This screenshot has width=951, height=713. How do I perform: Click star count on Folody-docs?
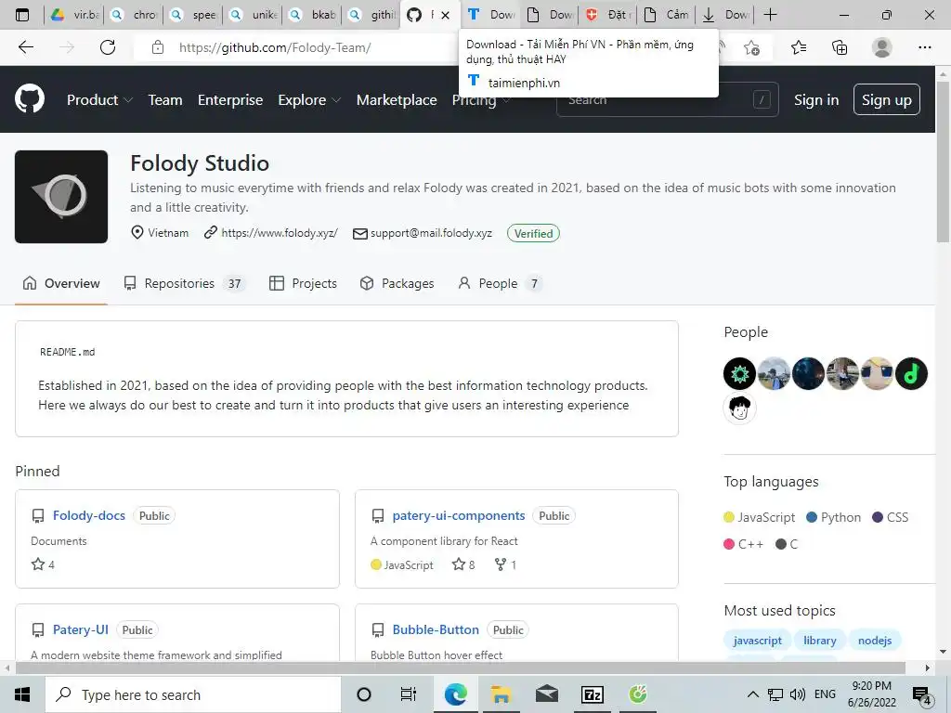(x=43, y=564)
